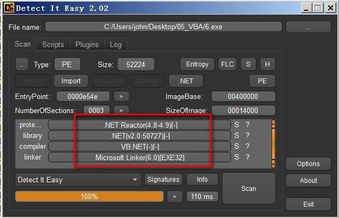
Task: Click the Detect It Easy title bar icon
Action: [9, 8]
